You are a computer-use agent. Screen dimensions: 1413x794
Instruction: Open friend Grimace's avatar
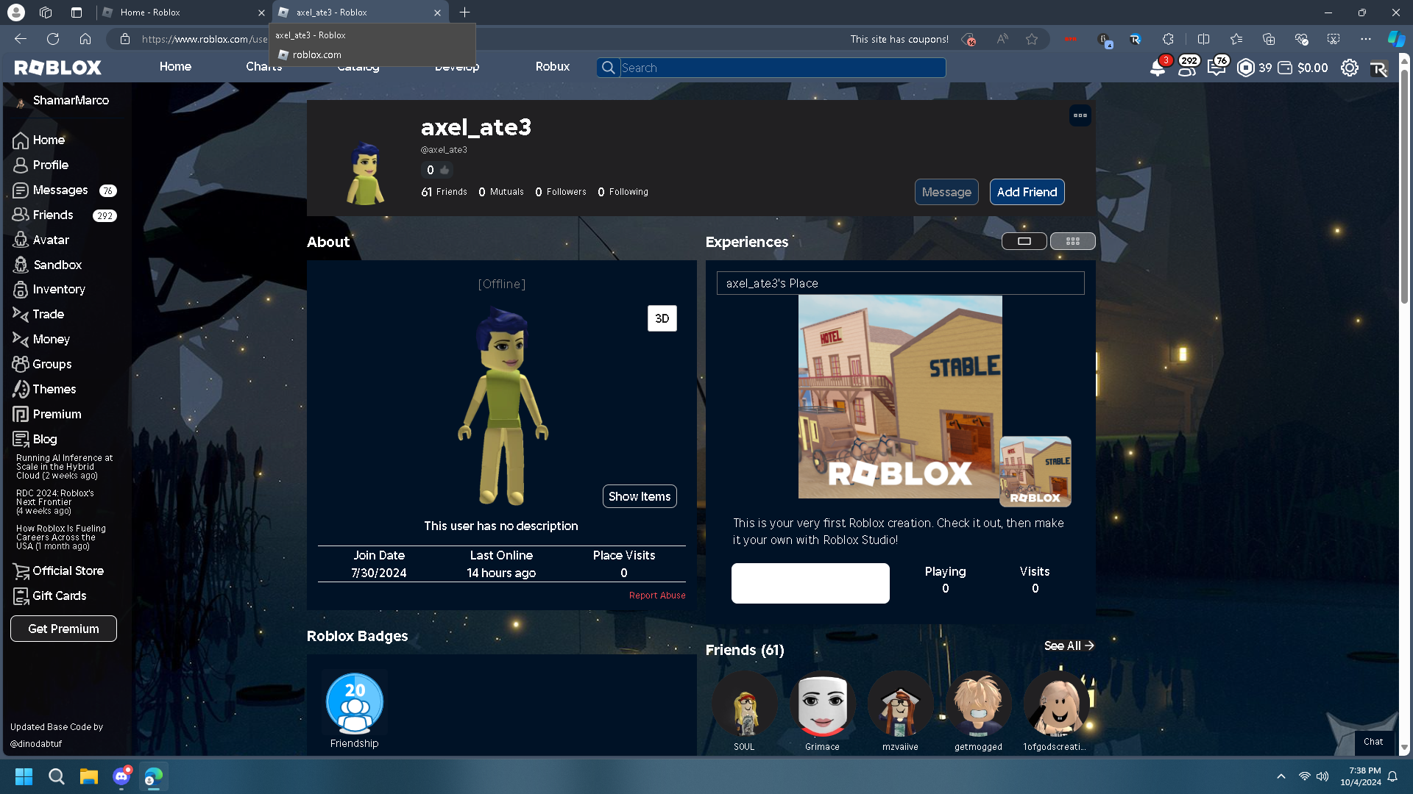coord(822,704)
